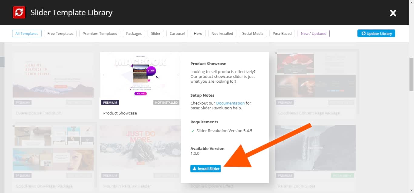
Task: Filter templates by Carousel type
Action: point(177,33)
